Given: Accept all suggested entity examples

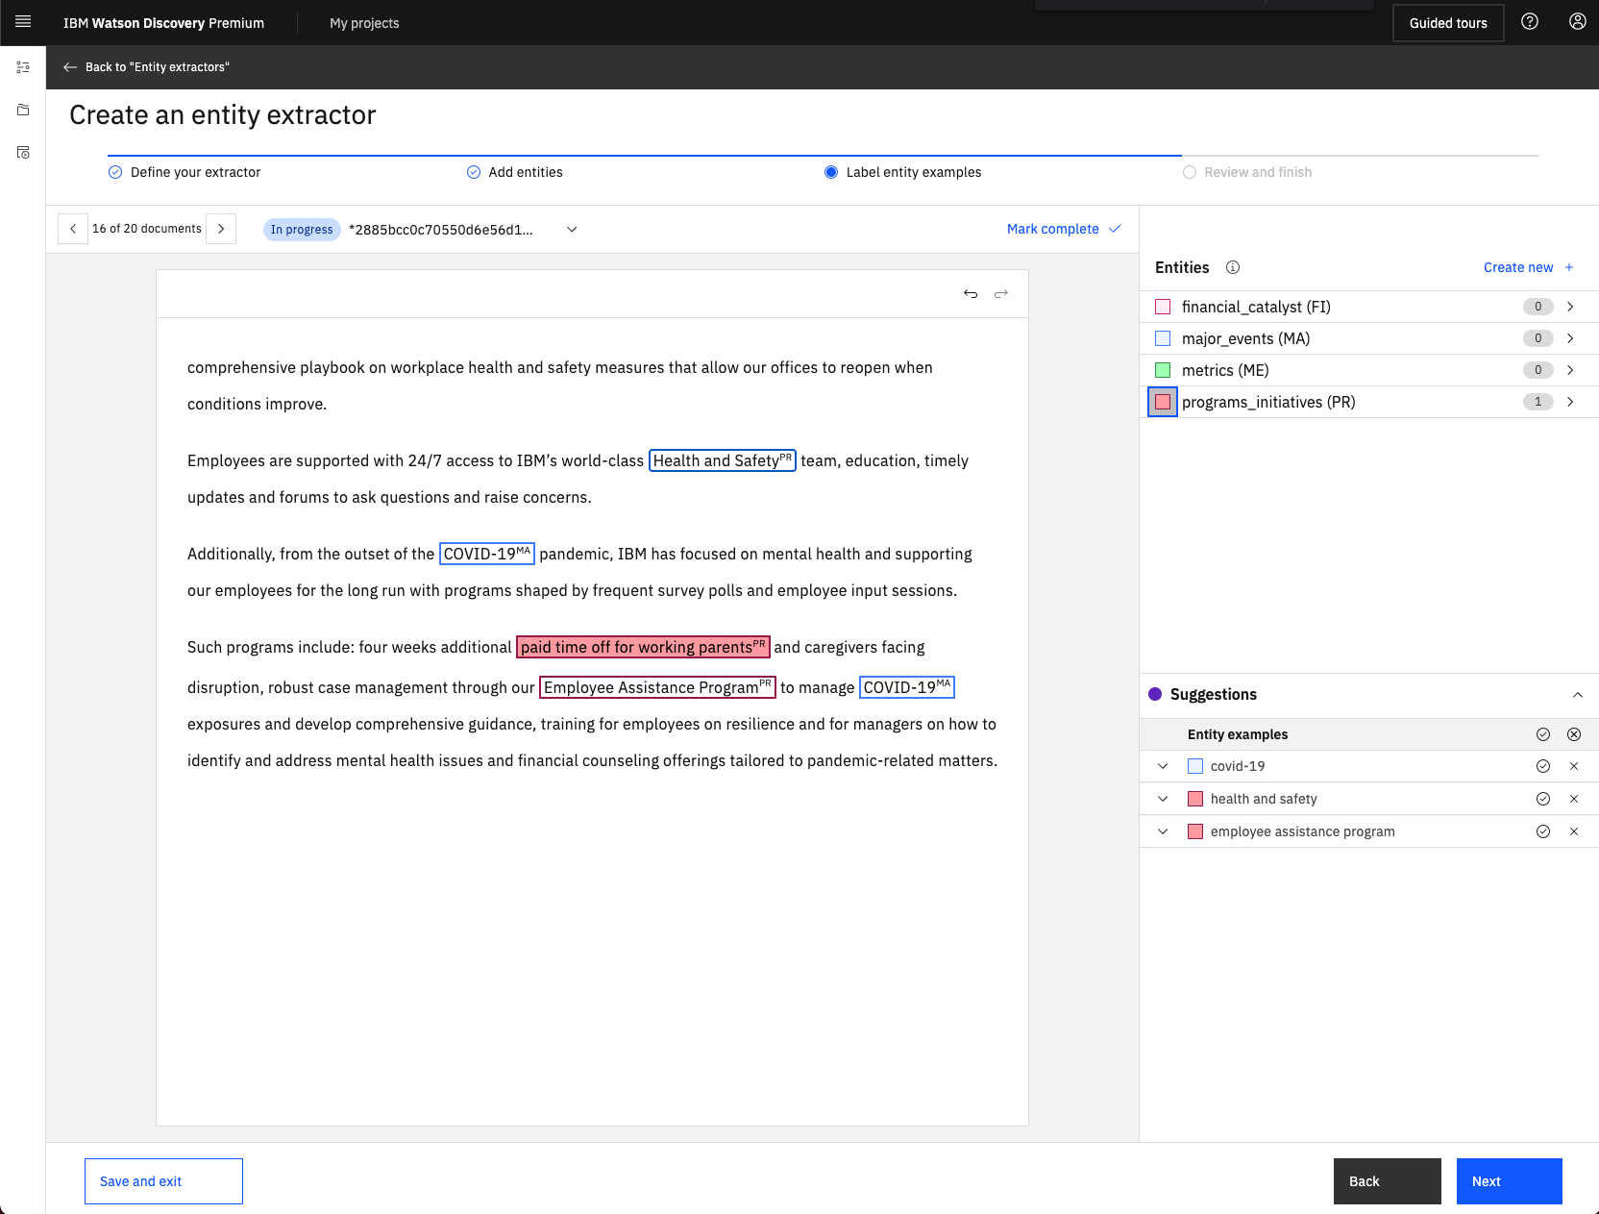Looking at the screenshot, I should pyautogui.click(x=1542, y=734).
